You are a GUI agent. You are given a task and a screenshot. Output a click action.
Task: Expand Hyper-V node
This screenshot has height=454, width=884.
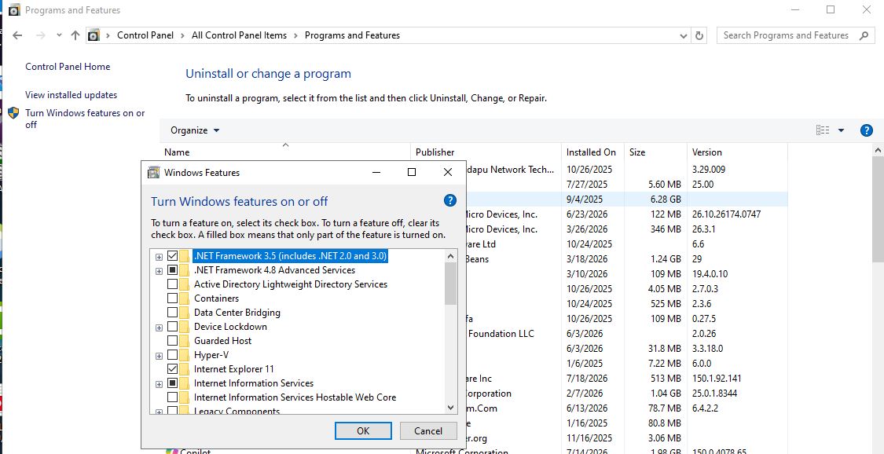tap(159, 356)
